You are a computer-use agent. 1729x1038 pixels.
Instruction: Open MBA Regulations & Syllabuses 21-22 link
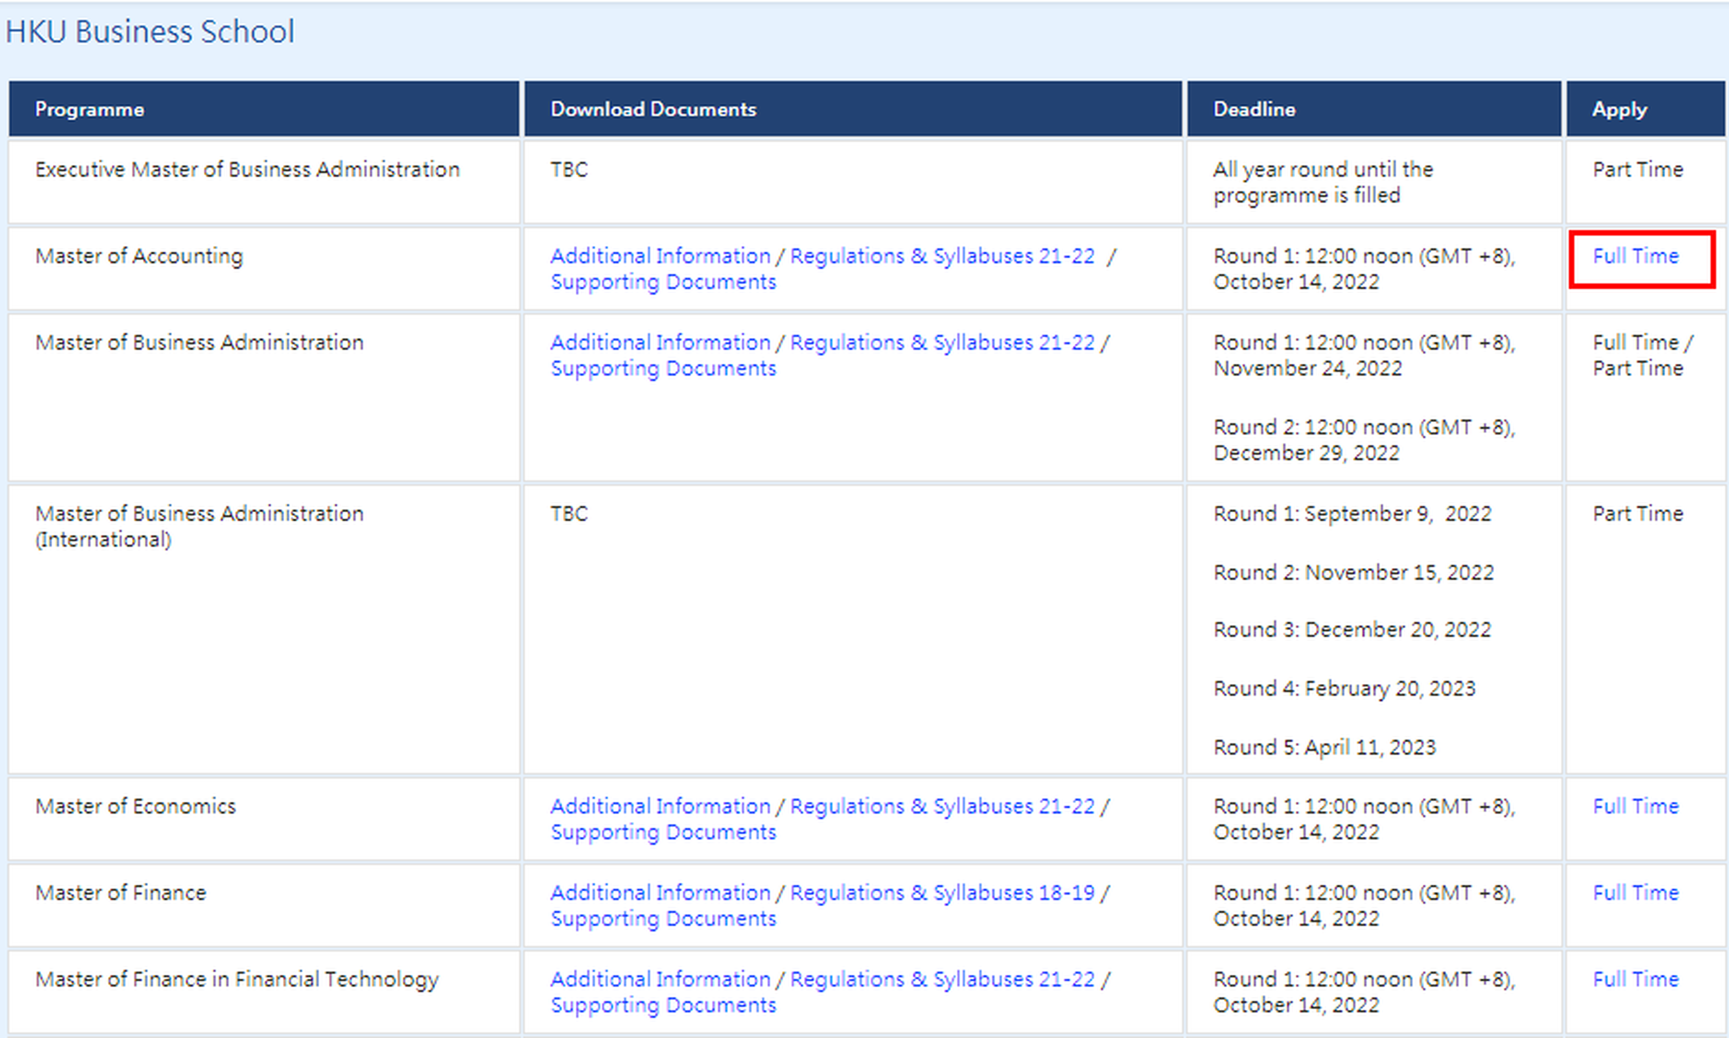[942, 343]
